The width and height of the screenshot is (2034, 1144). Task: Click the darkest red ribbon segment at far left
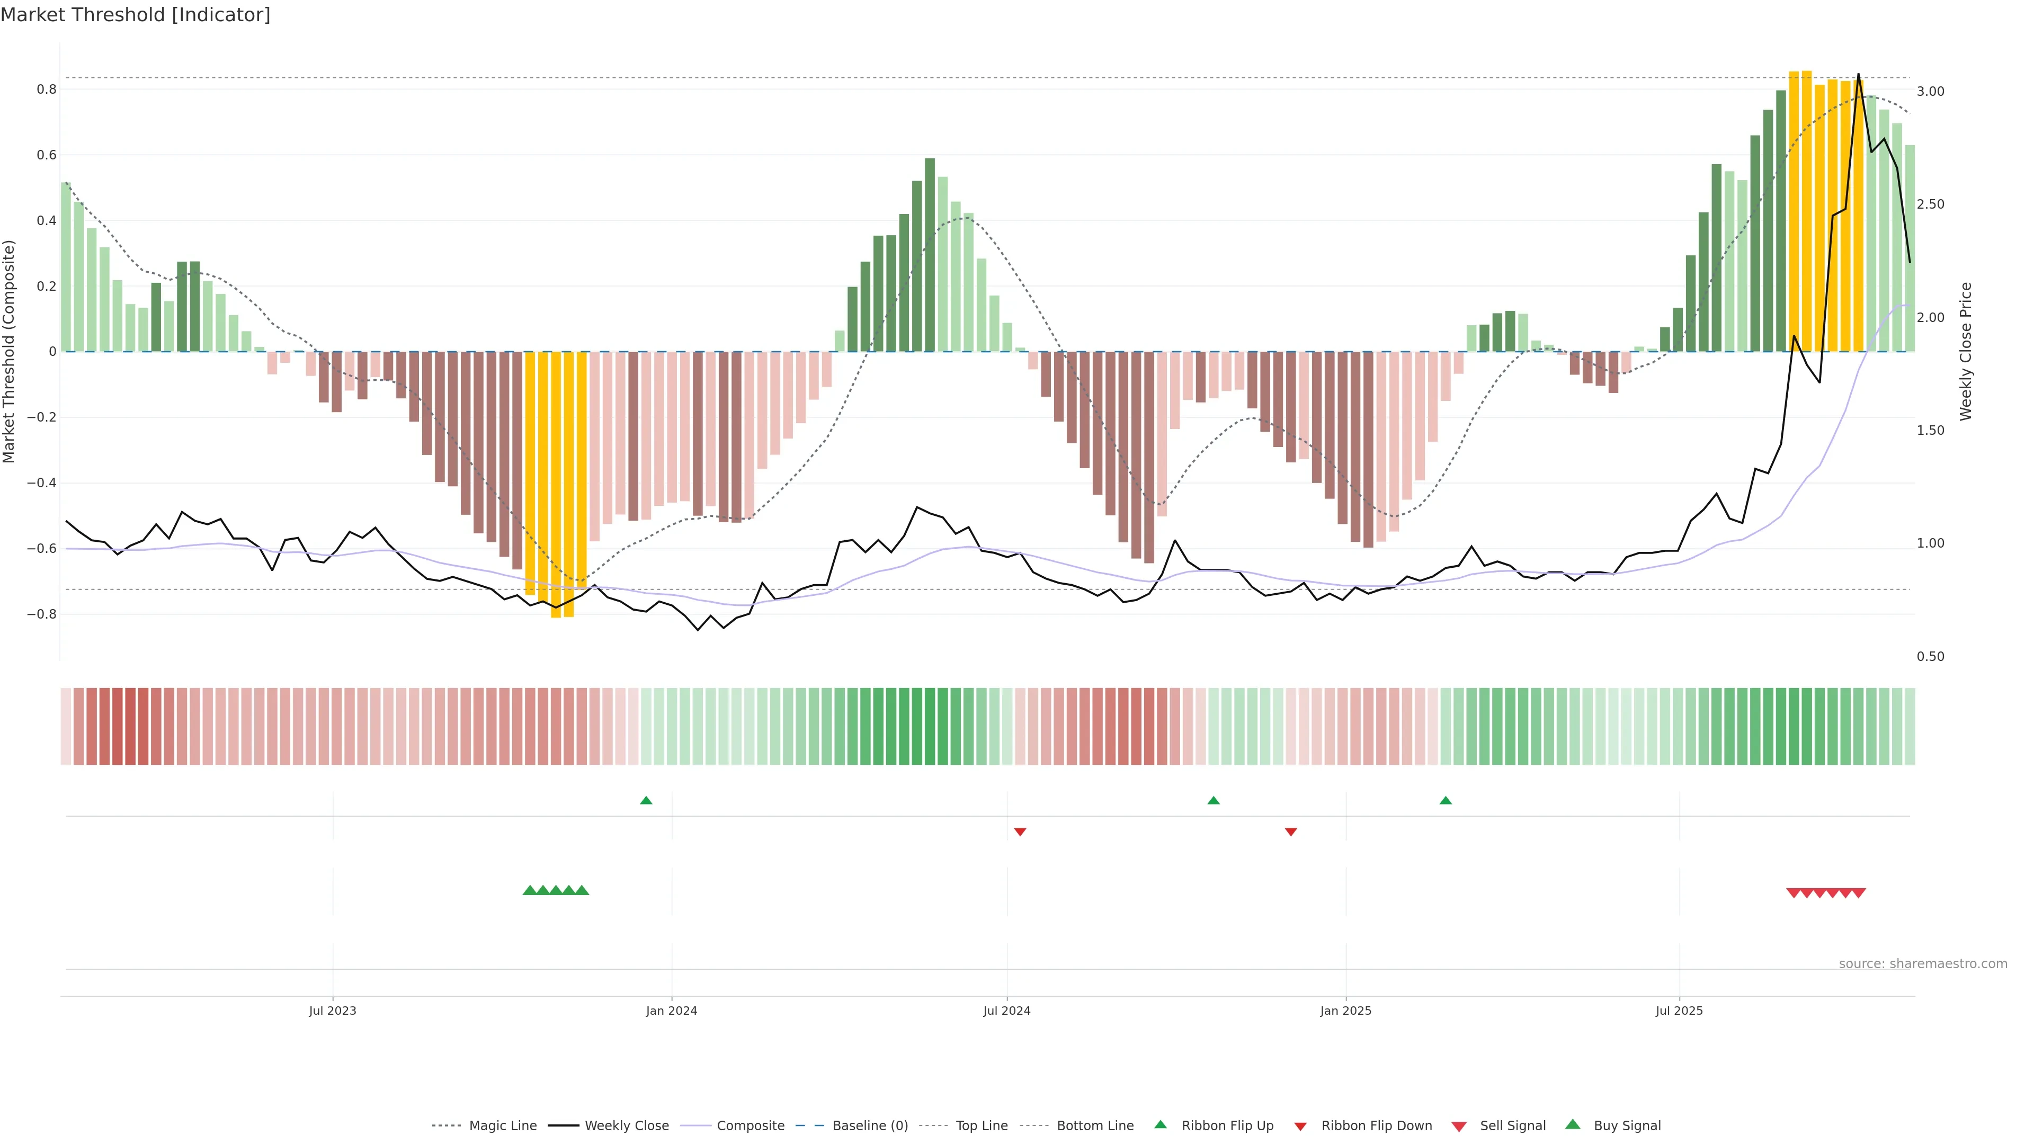(130, 726)
